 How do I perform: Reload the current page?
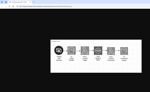click(9, 6)
